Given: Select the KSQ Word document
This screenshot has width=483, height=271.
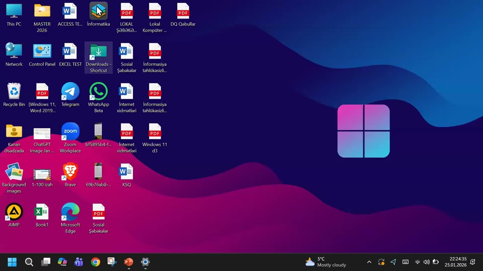Looking at the screenshot, I should pos(126,176).
